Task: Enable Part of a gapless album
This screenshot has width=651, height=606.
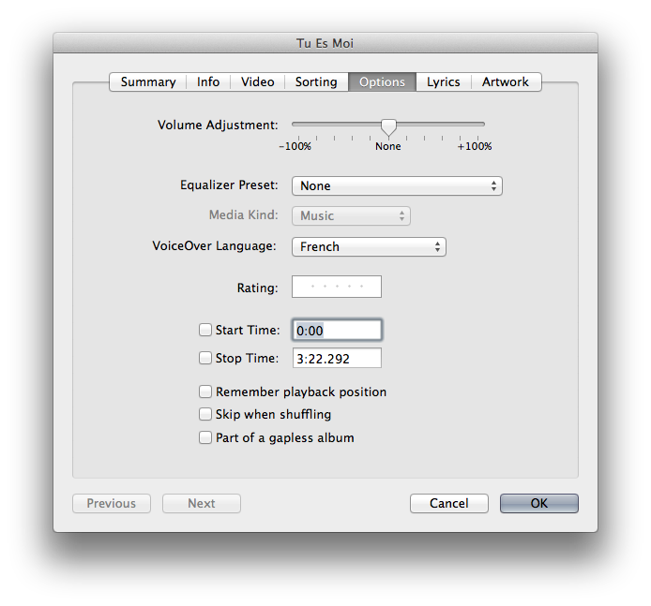Action: click(205, 438)
